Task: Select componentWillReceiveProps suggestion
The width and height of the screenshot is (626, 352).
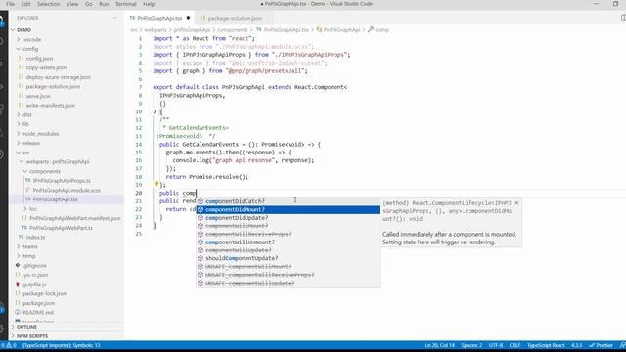Action: point(288,234)
